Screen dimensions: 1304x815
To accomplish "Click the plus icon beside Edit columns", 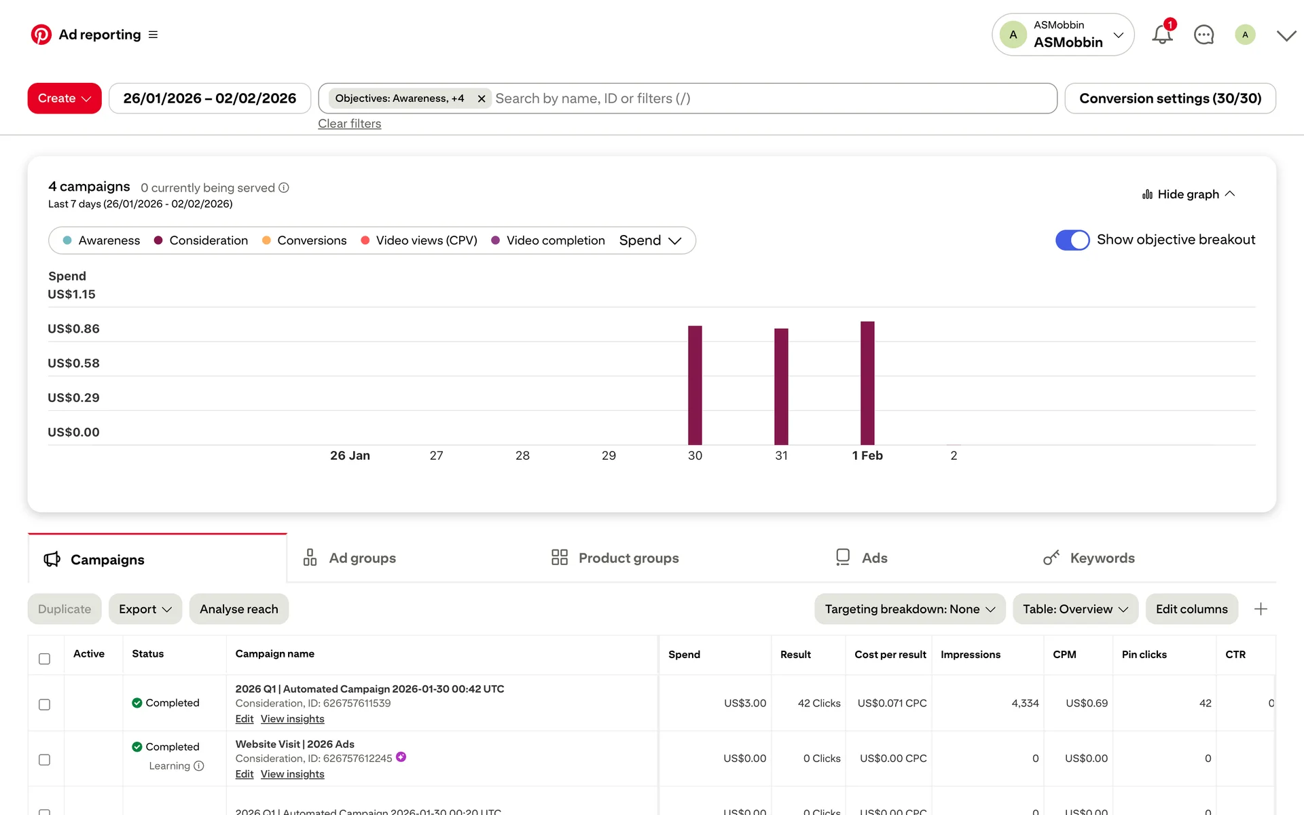I will coord(1261,609).
